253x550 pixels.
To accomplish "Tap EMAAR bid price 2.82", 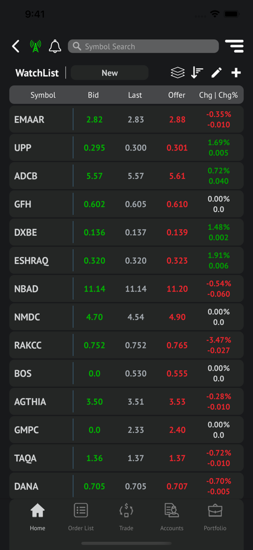I will [94, 120].
